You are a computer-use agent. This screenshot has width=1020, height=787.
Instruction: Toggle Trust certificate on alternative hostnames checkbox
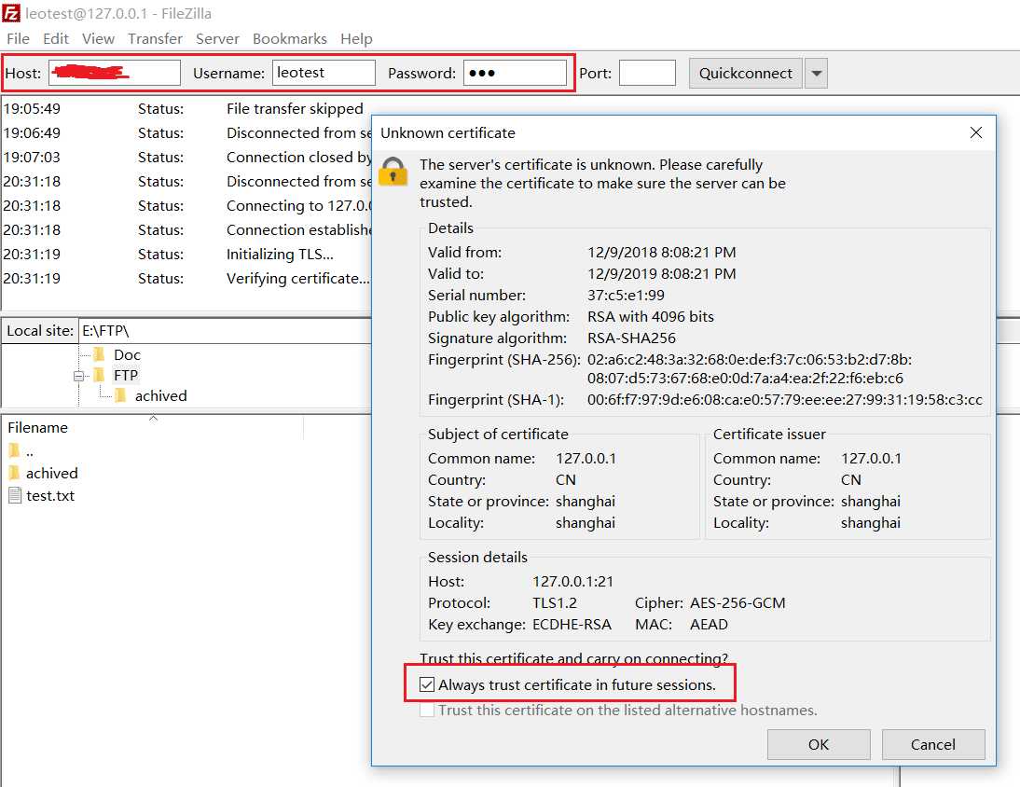coord(427,710)
